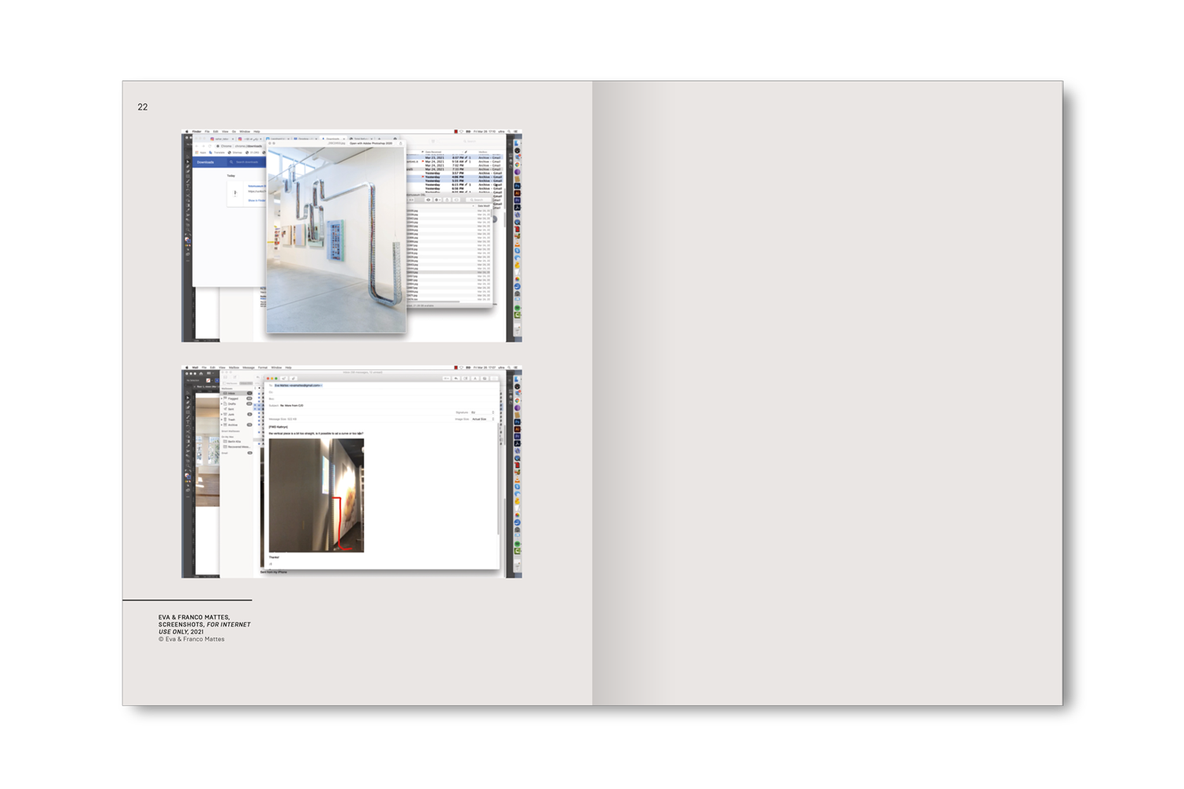This screenshot has width=1184, height=789.
Task: Expand the Flagged mailbox disclosure triangle
Action: pos(222,398)
